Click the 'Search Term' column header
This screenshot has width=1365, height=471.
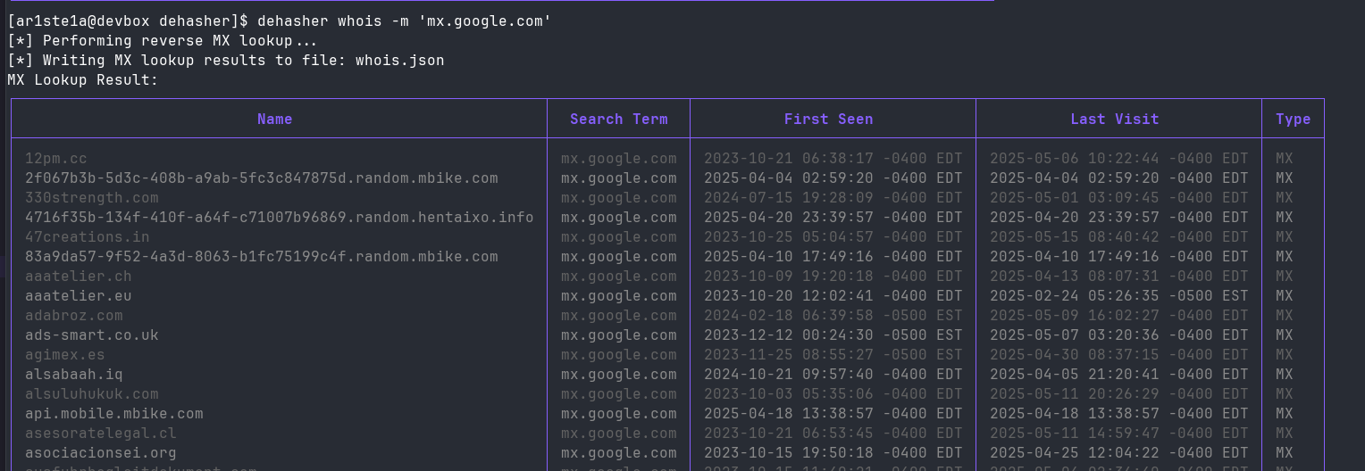tap(618, 119)
